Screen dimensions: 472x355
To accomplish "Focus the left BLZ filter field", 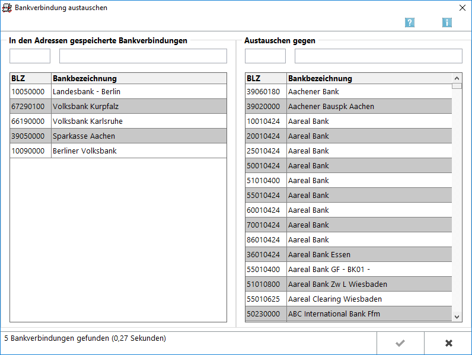I will 30,56.
